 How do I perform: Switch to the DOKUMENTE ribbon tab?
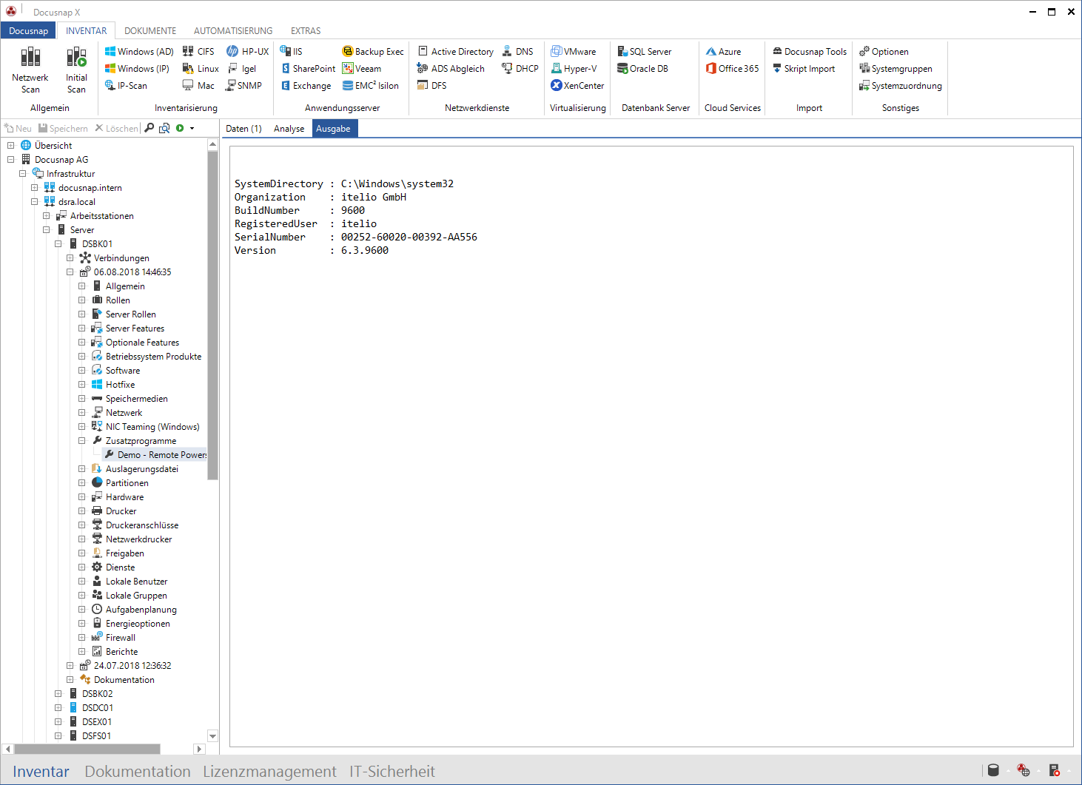coord(150,30)
